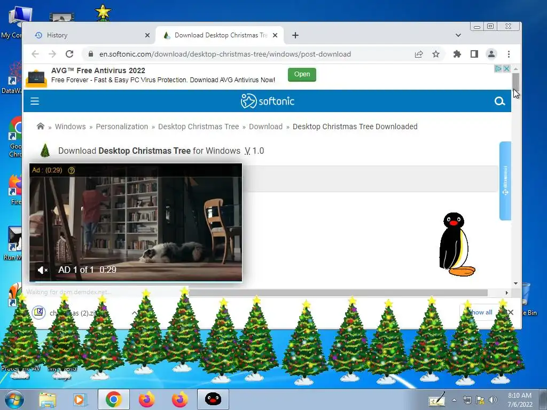Show hidden system tray icons
The width and height of the screenshot is (547, 410).
point(454,400)
